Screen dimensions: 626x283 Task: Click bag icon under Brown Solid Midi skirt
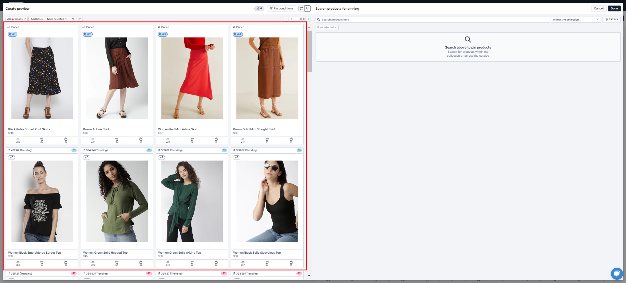pyautogui.click(x=291, y=139)
